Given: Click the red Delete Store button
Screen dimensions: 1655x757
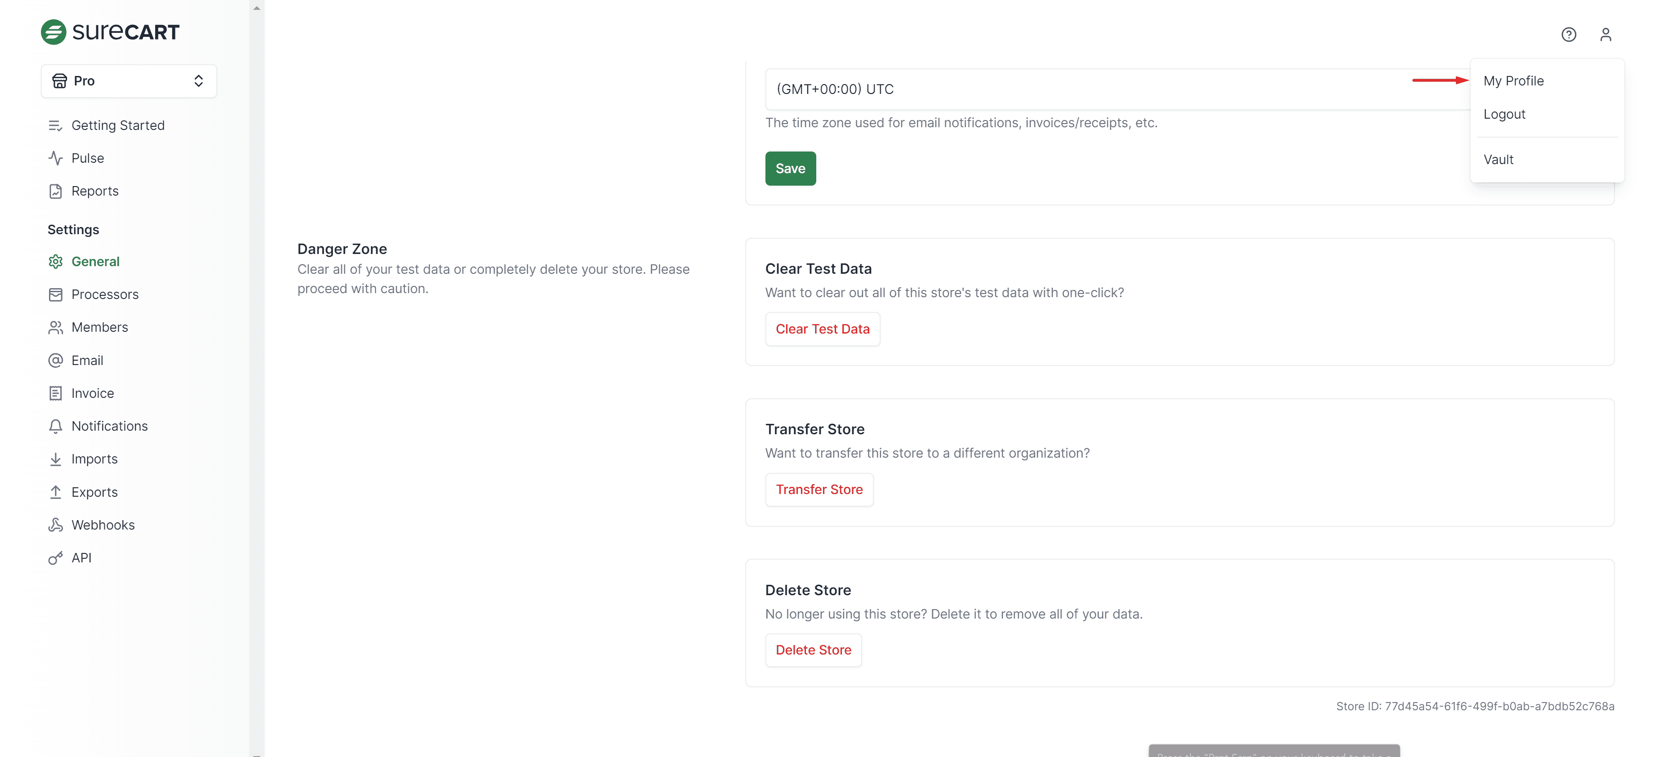Looking at the screenshot, I should pyautogui.click(x=813, y=650).
